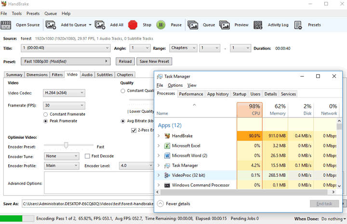This screenshot has width=347, height=224.
Task: Open the Queue window icon
Action: pyautogui.click(x=193, y=25)
